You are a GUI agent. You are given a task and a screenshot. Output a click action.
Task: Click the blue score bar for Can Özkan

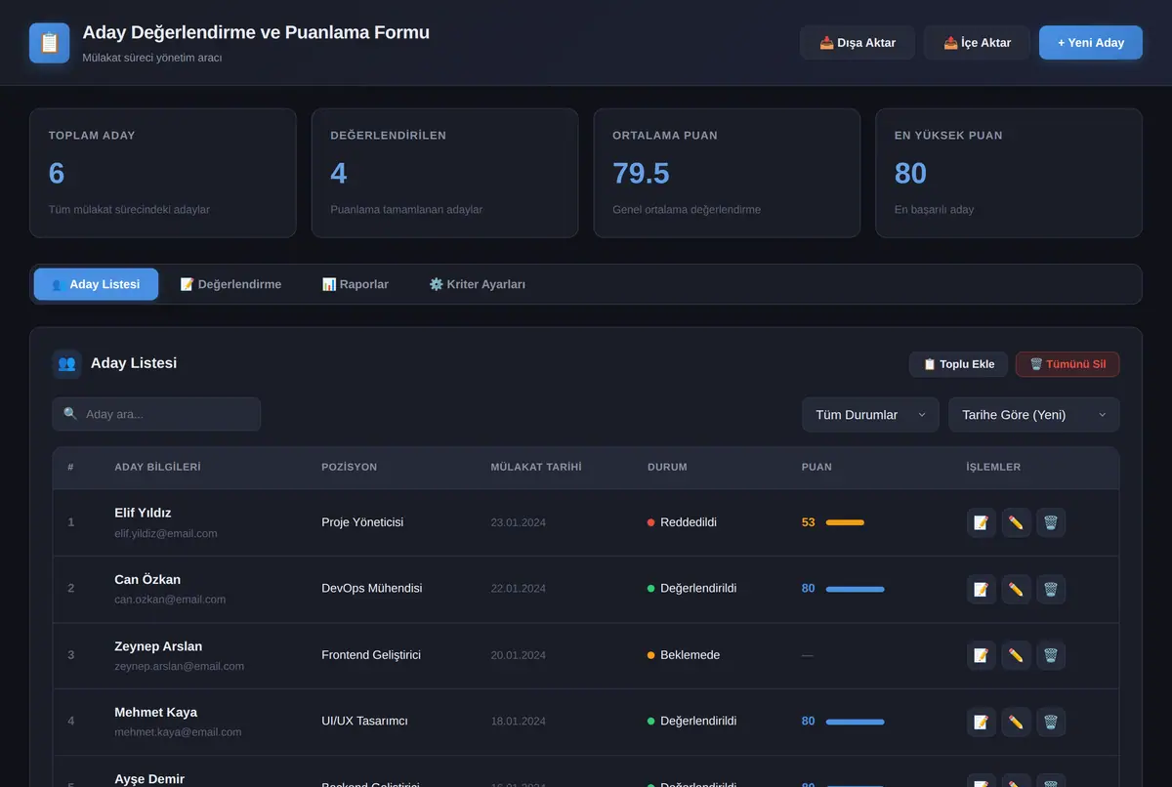coord(856,589)
